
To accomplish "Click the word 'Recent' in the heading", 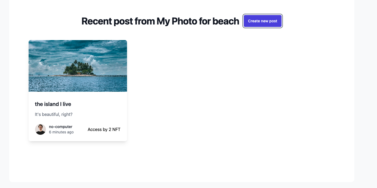I will (x=96, y=21).
